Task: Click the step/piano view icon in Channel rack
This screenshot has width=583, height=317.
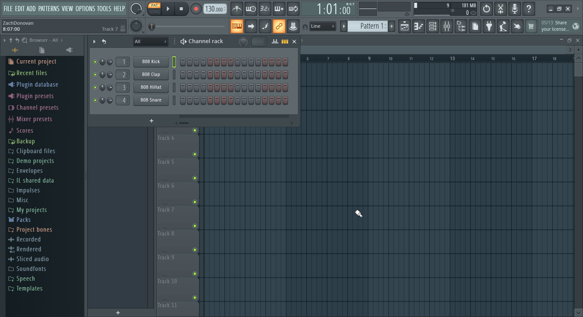Action: [285, 41]
